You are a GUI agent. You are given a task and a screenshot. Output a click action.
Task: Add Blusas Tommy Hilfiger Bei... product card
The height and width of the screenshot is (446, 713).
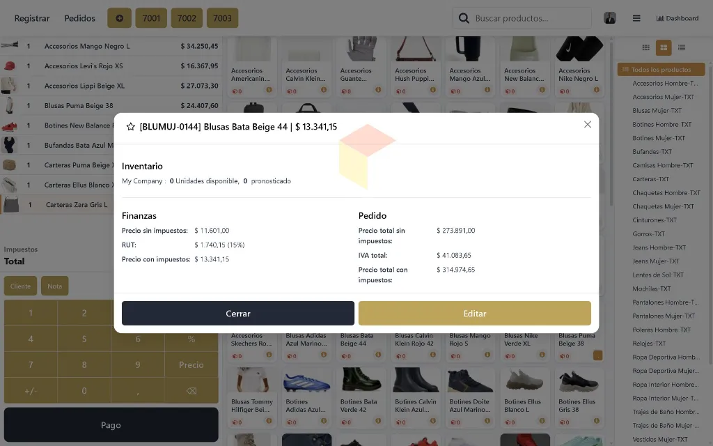click(x=252, y=398)
